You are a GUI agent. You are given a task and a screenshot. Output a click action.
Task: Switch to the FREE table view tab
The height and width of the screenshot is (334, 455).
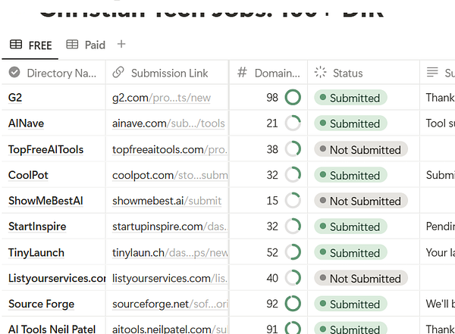(x=30, y=45)
